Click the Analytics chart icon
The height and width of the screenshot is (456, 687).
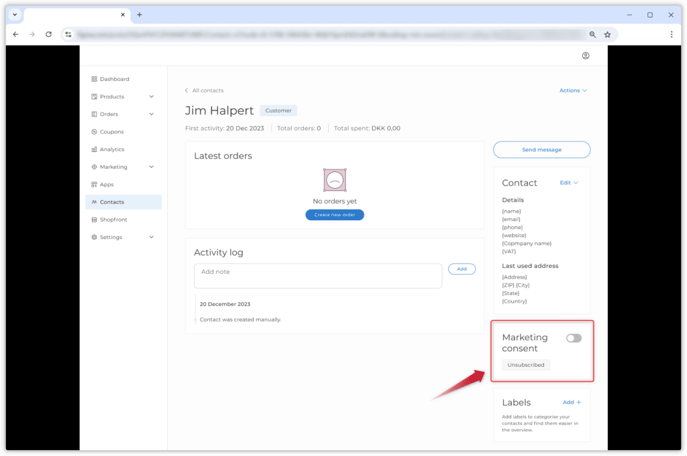click(x=94, y=149)
